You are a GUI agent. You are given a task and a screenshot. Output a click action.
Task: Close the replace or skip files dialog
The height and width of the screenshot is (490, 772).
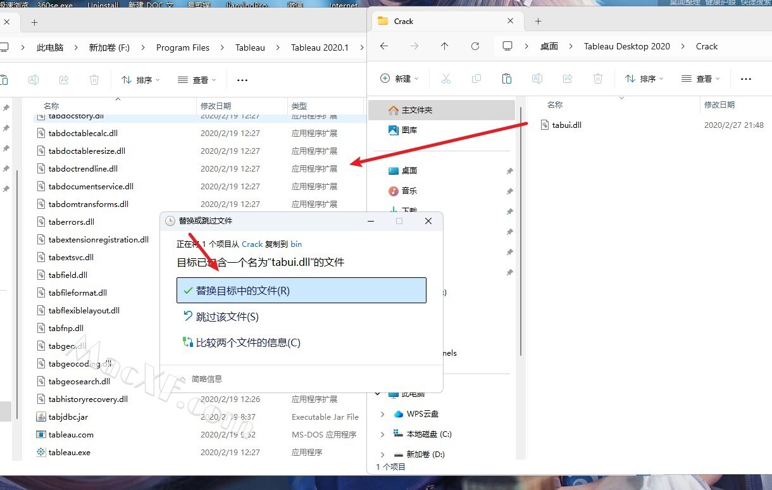[428, 221]
